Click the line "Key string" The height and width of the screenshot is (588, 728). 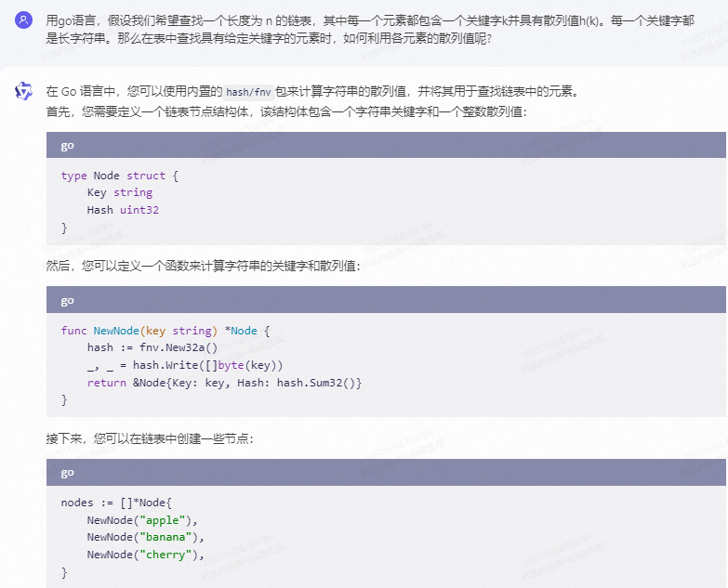(x=120, y=192)
